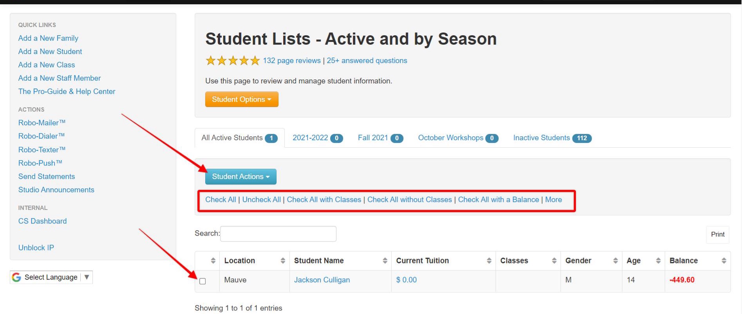Click Add a New Family

pos(48,38)
